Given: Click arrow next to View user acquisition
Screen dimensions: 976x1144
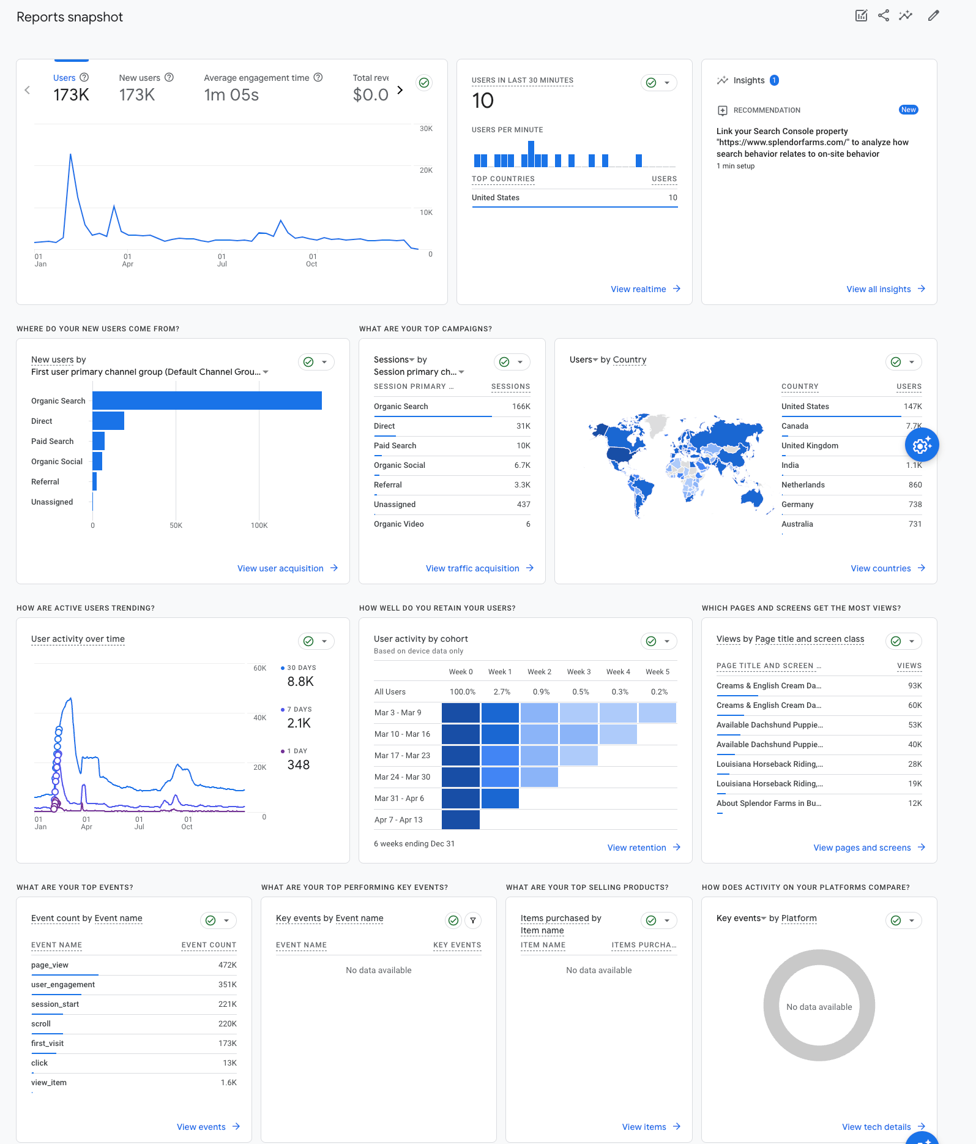Looking at the screenshot, I should 334,568.
